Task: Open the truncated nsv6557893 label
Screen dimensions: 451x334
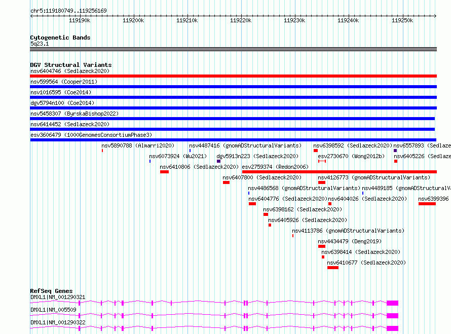Action: tap(422, 145)
